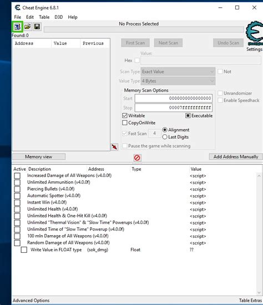Click the red arrow copy-to-address-list icon
This screenshot has width=263, height=305.
pyautogui.click(x=114, y=146)
